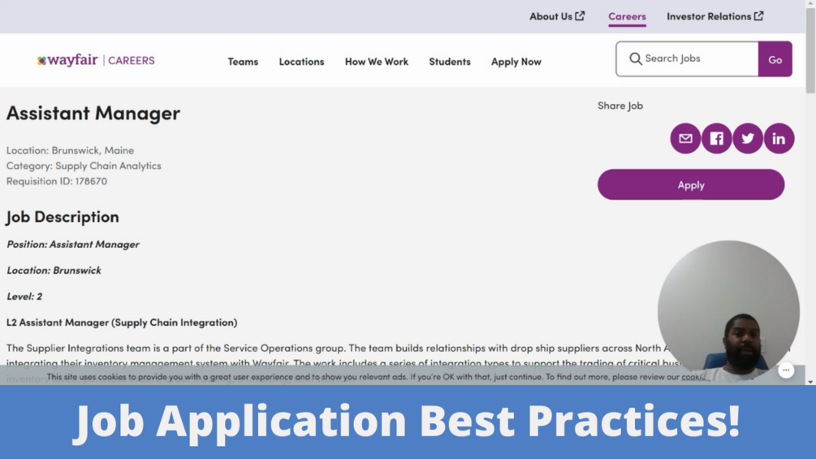Focus the Search Jobs field

click(x=687, y=58)
